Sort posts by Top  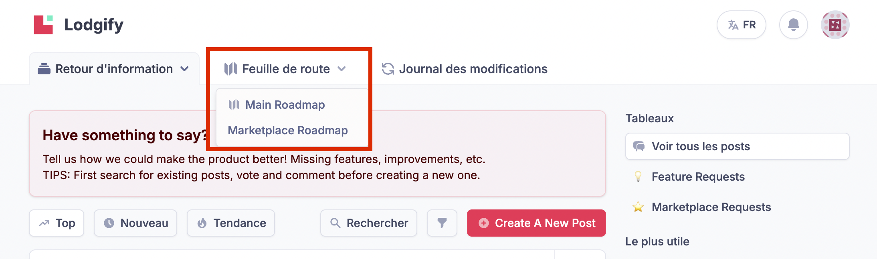(x=57, y=223)
